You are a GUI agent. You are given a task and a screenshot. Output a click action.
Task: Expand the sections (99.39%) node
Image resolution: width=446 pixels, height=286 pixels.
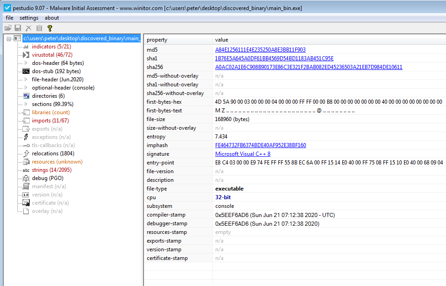pos(26,104)
